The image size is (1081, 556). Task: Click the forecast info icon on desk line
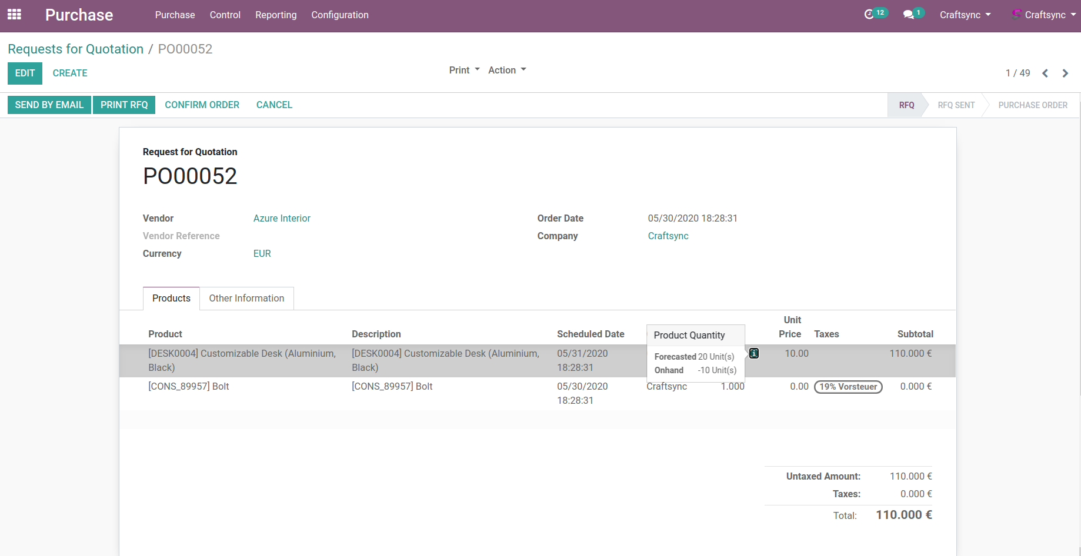click(754, 353)
